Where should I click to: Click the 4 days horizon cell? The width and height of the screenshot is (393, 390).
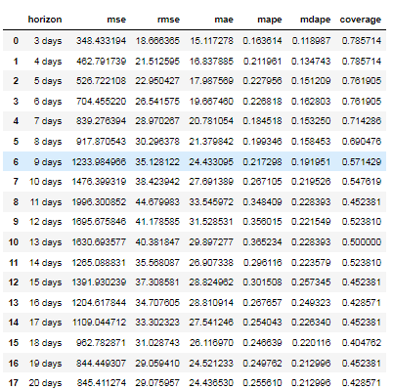tap(48, 62)
